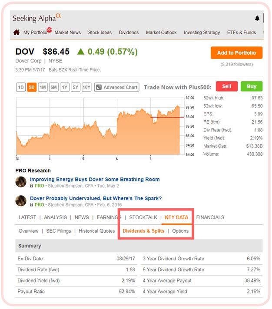This screenshot has width=272, height=309.
Task: Click the PE (ttm) value 21.56
Action: point(257,122)
